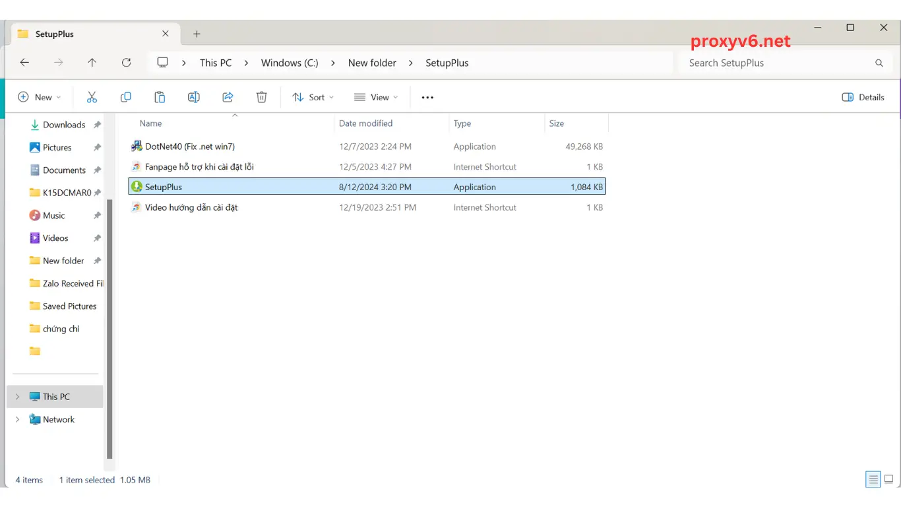Navigate to New folder breadcrumb
Viewport: 901px width, 507px height.
372,63
